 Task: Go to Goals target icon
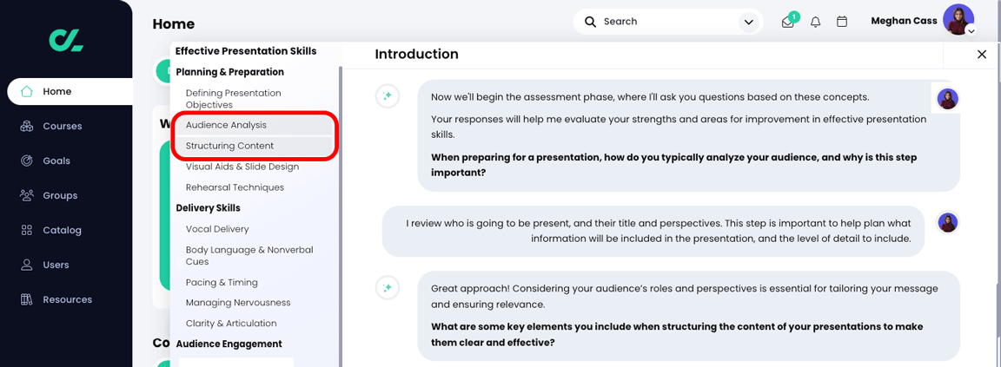[x=27, y=161]
